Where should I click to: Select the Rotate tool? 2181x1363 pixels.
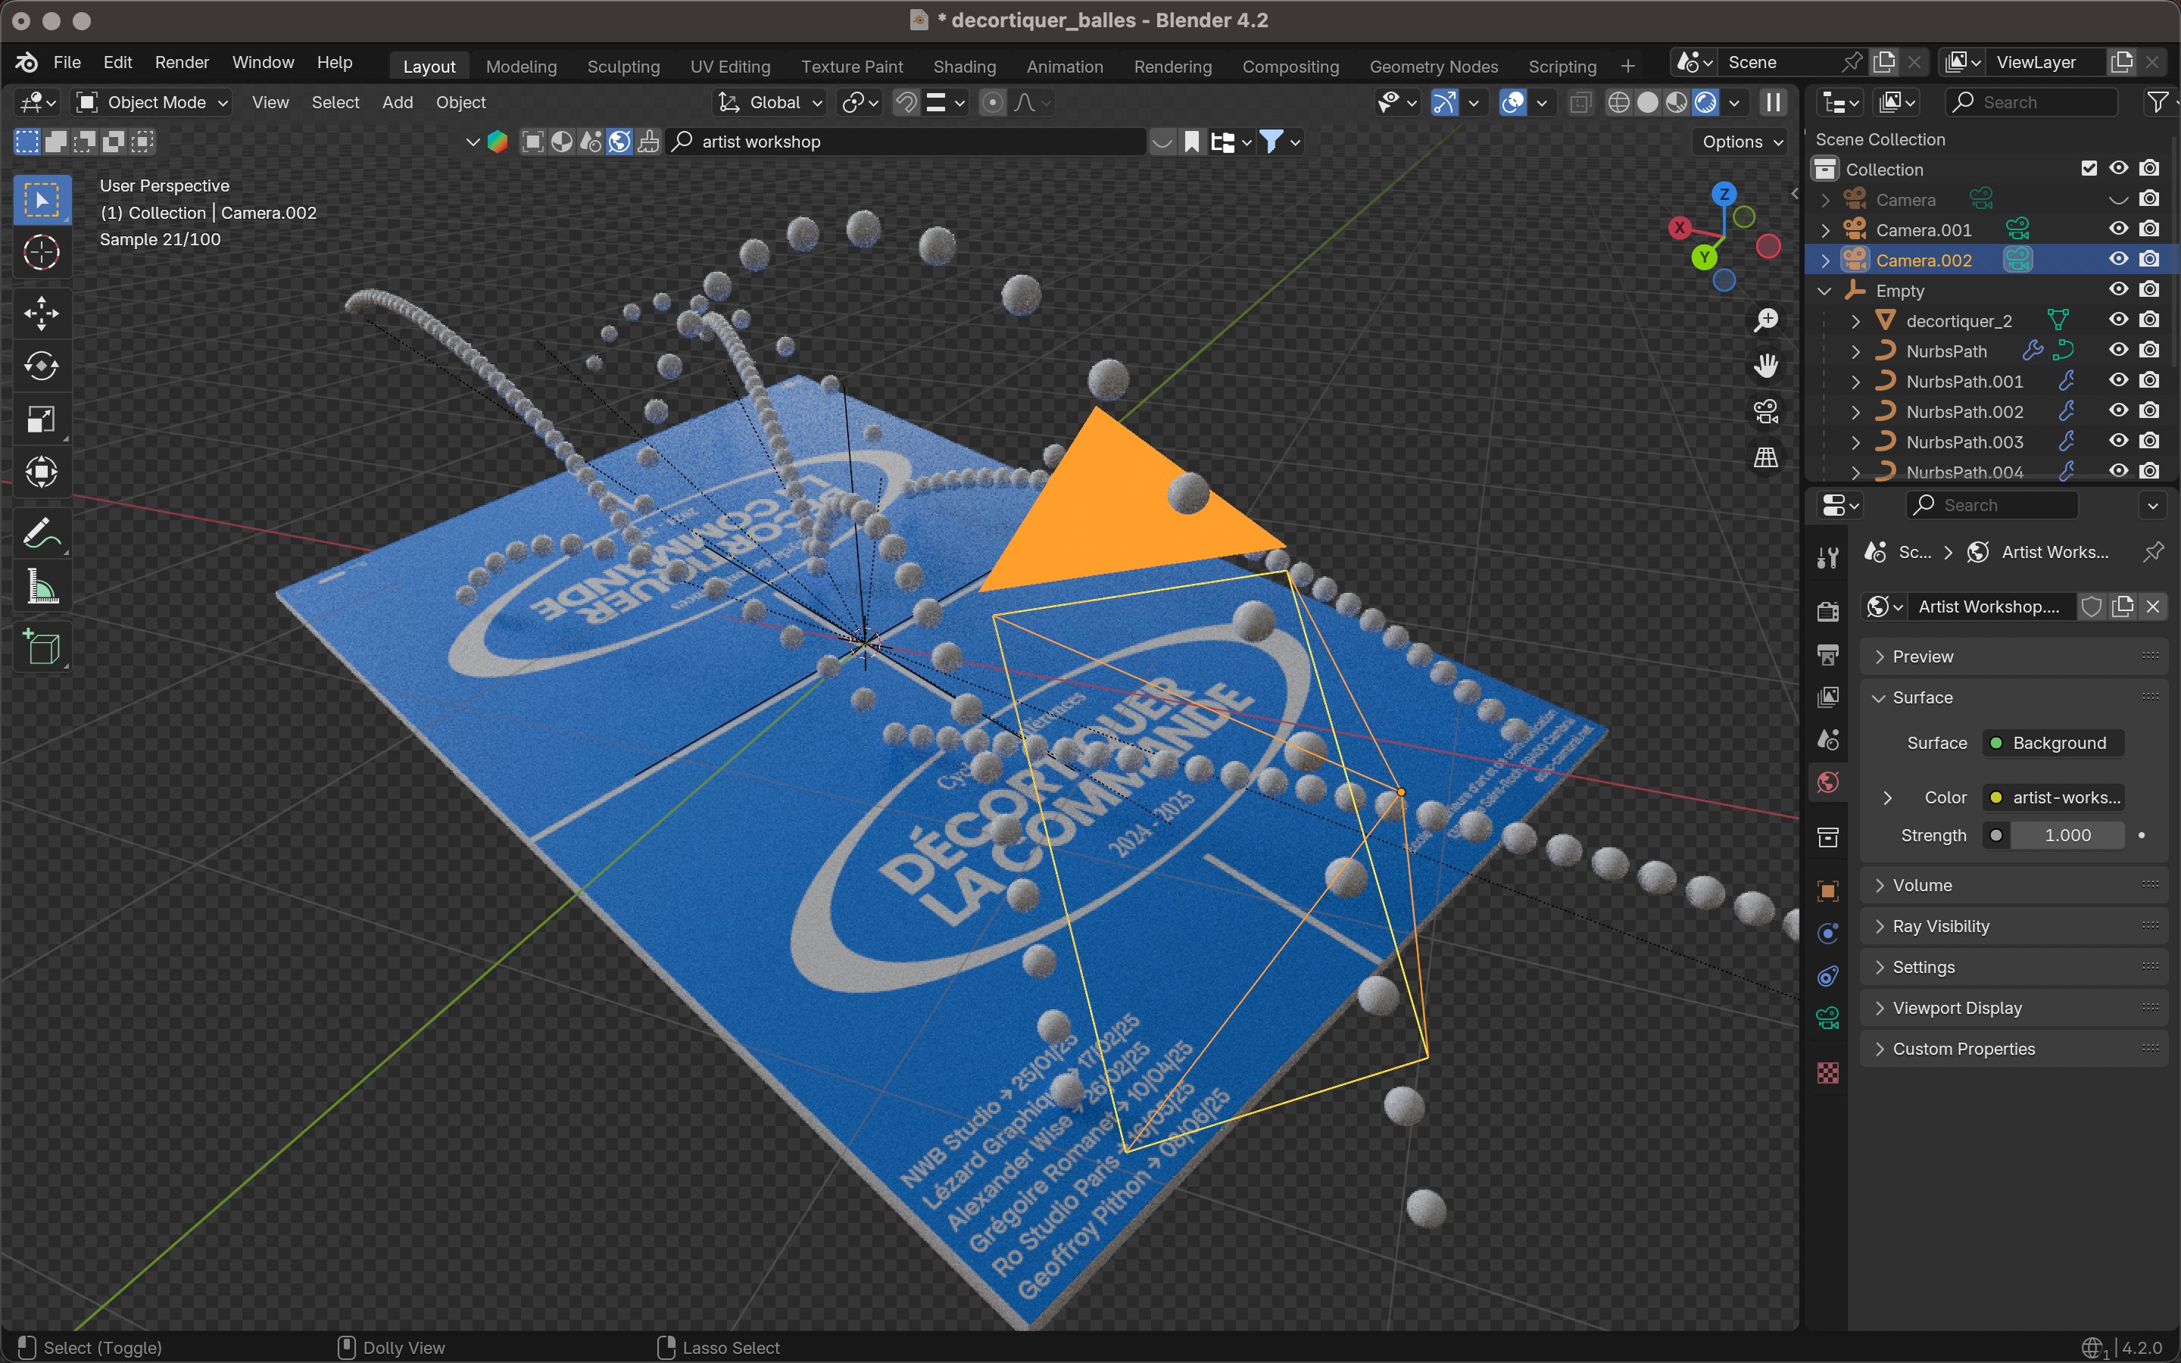[42, 366]
